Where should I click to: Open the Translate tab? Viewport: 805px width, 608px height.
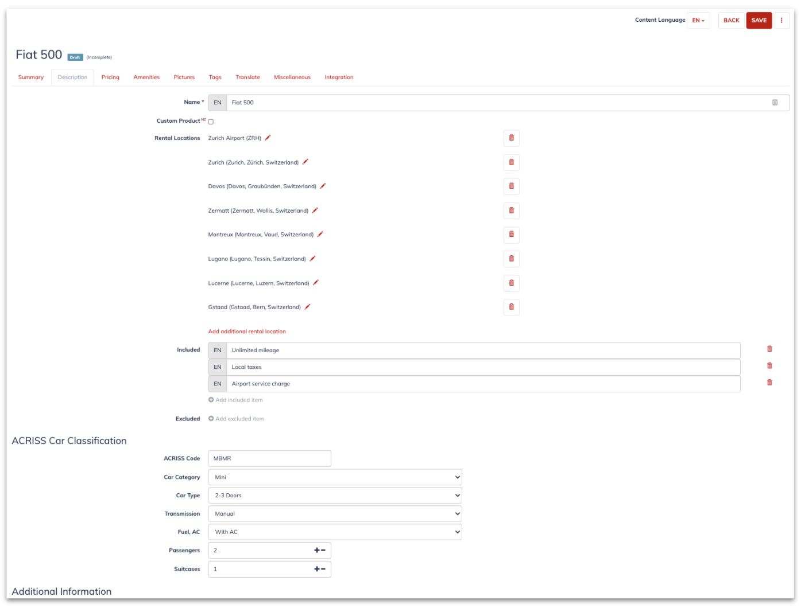tap(247, 77)
